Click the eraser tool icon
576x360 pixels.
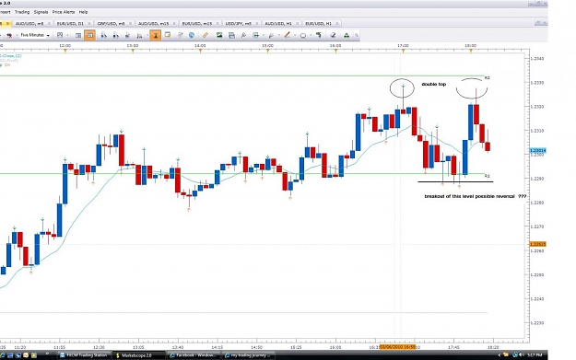(x=333, y=35)
